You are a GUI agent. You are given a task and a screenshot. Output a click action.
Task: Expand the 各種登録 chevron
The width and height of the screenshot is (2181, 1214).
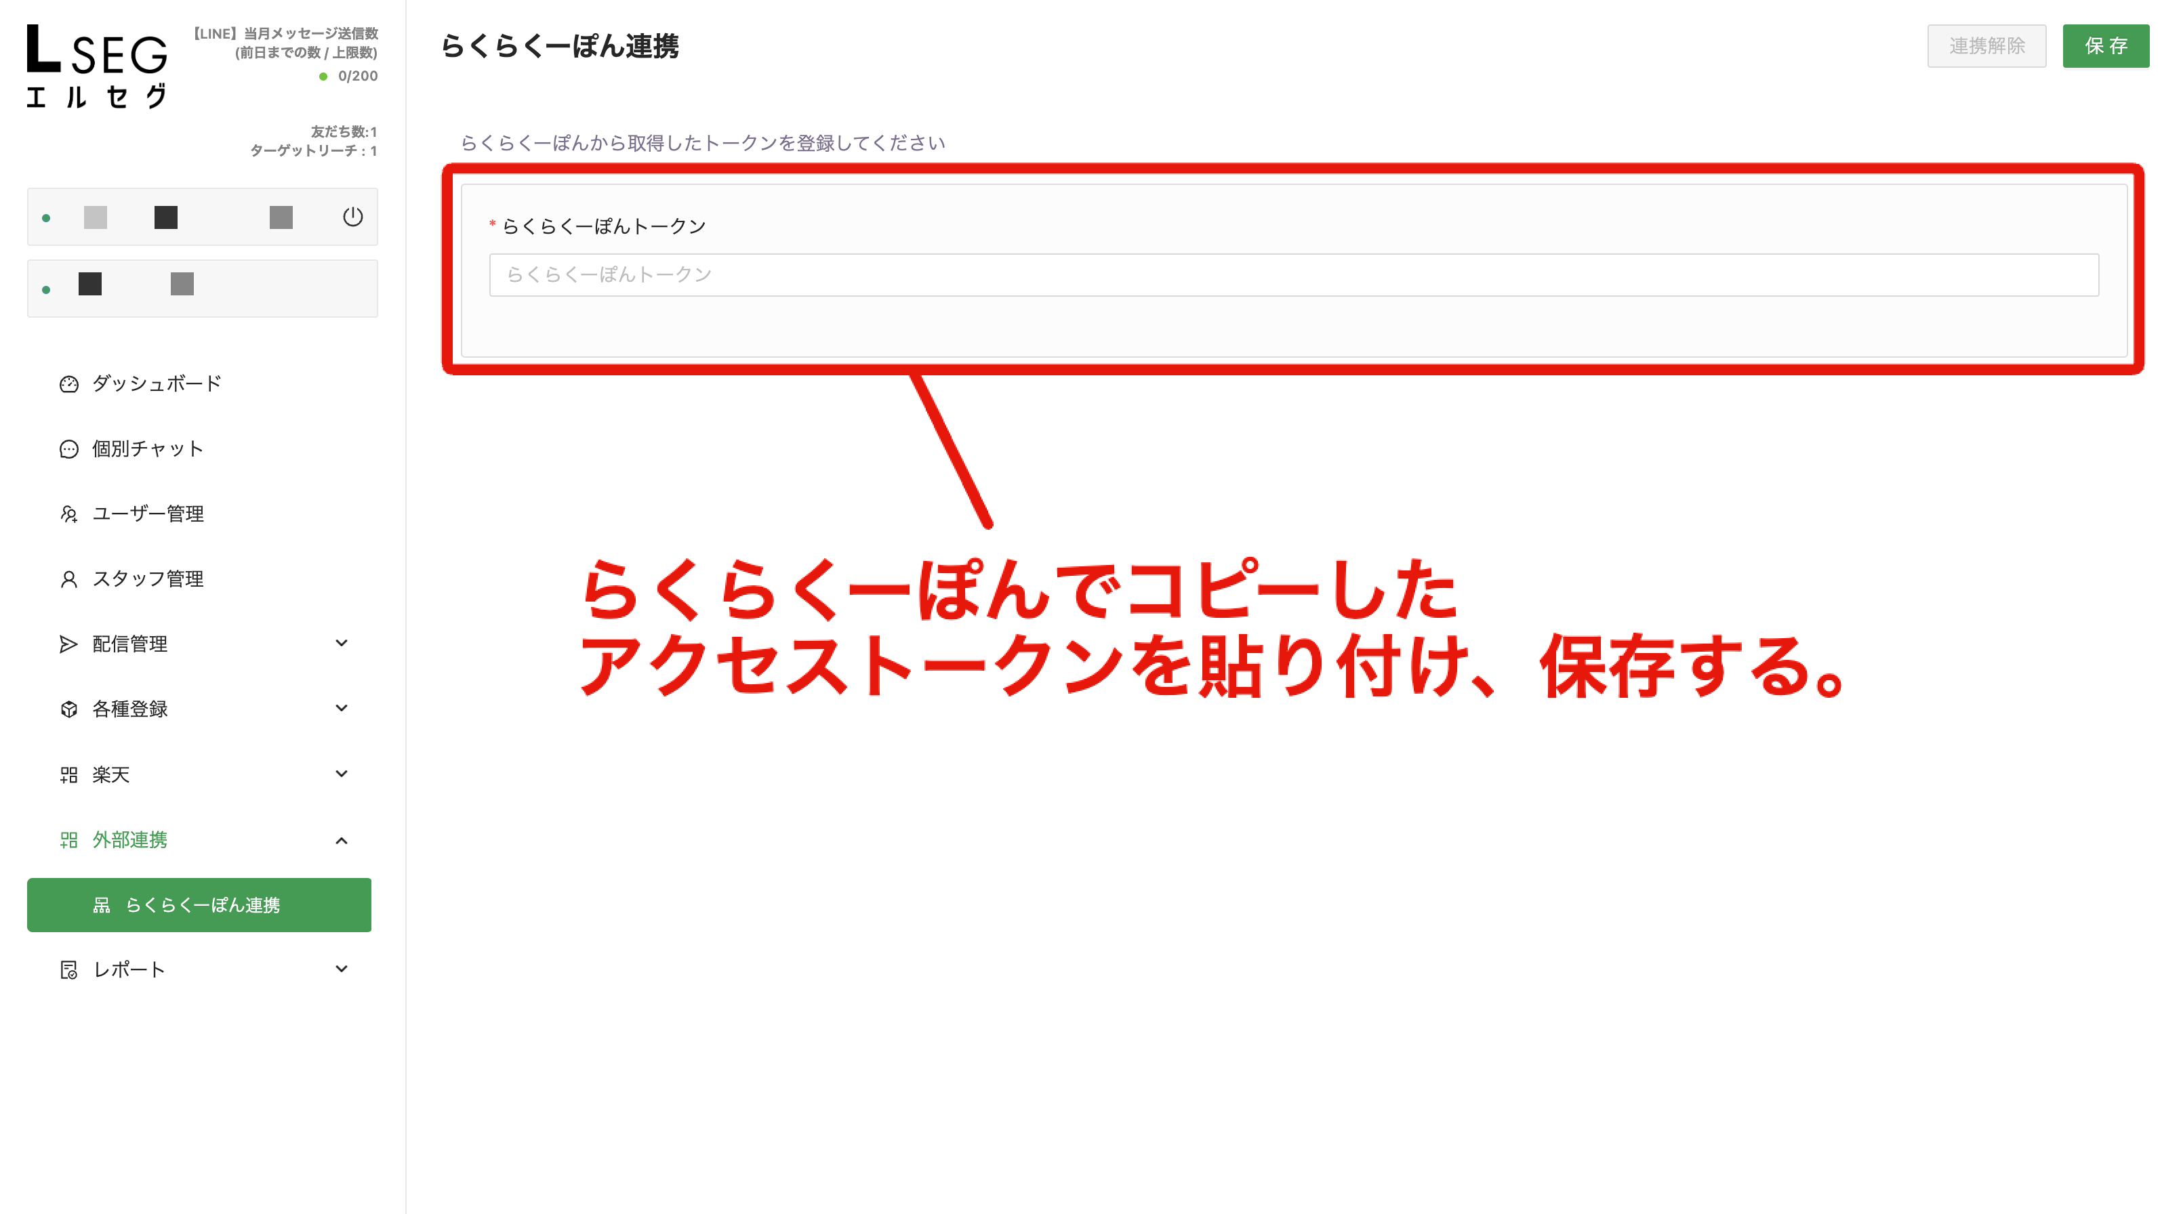click(x=341, y=709)
